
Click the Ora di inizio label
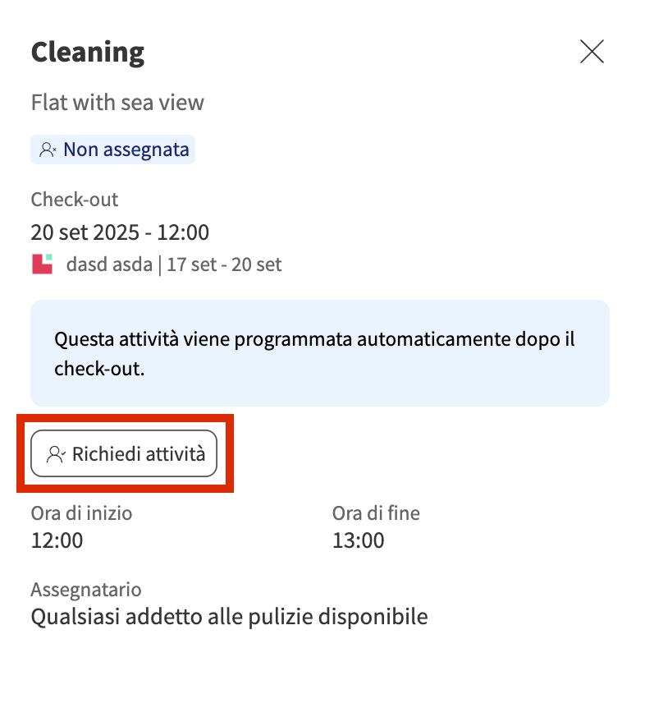coord(81,513)
